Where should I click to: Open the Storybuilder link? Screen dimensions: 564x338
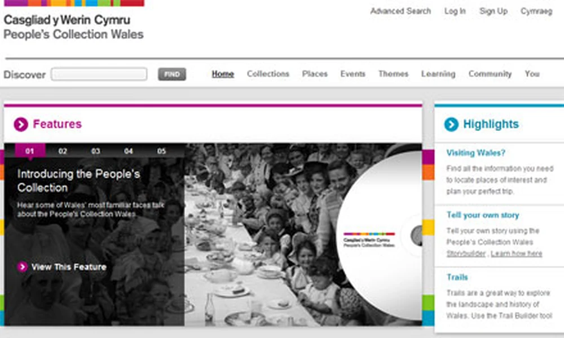point(466,253)
